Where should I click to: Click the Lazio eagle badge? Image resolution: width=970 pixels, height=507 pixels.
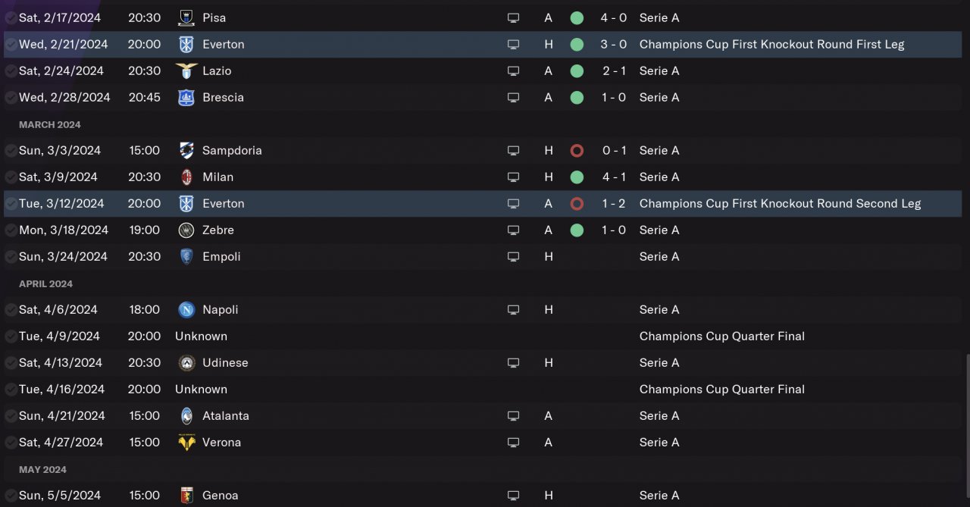tap(186, 70)
